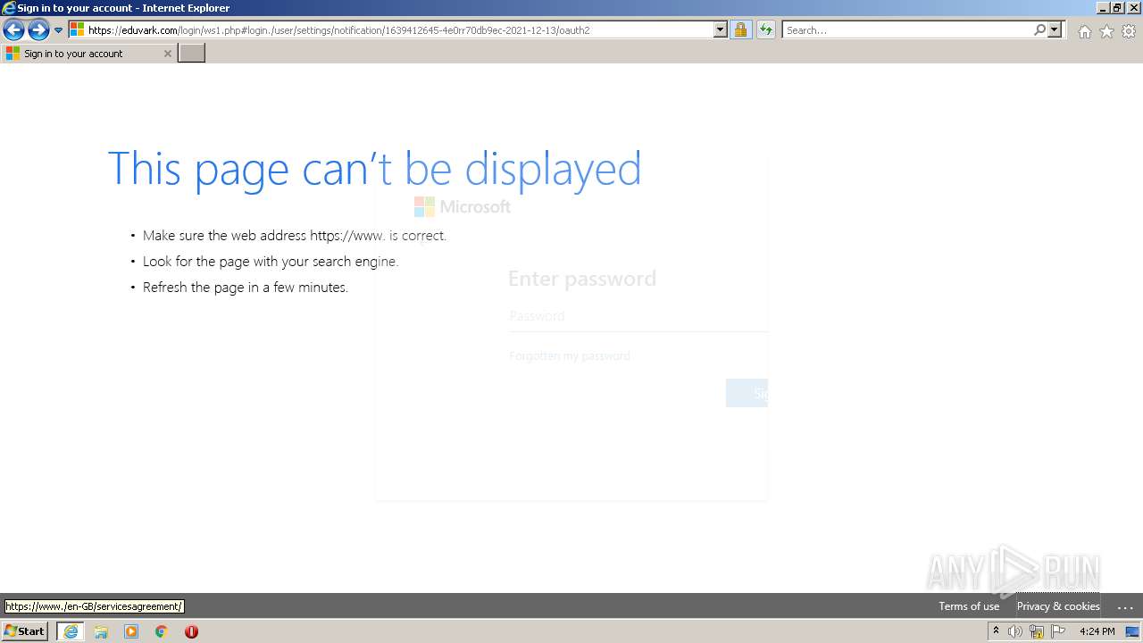Open the Tools gear icon
Screen dimensions: 1143x643
(x=1129, y=31)
